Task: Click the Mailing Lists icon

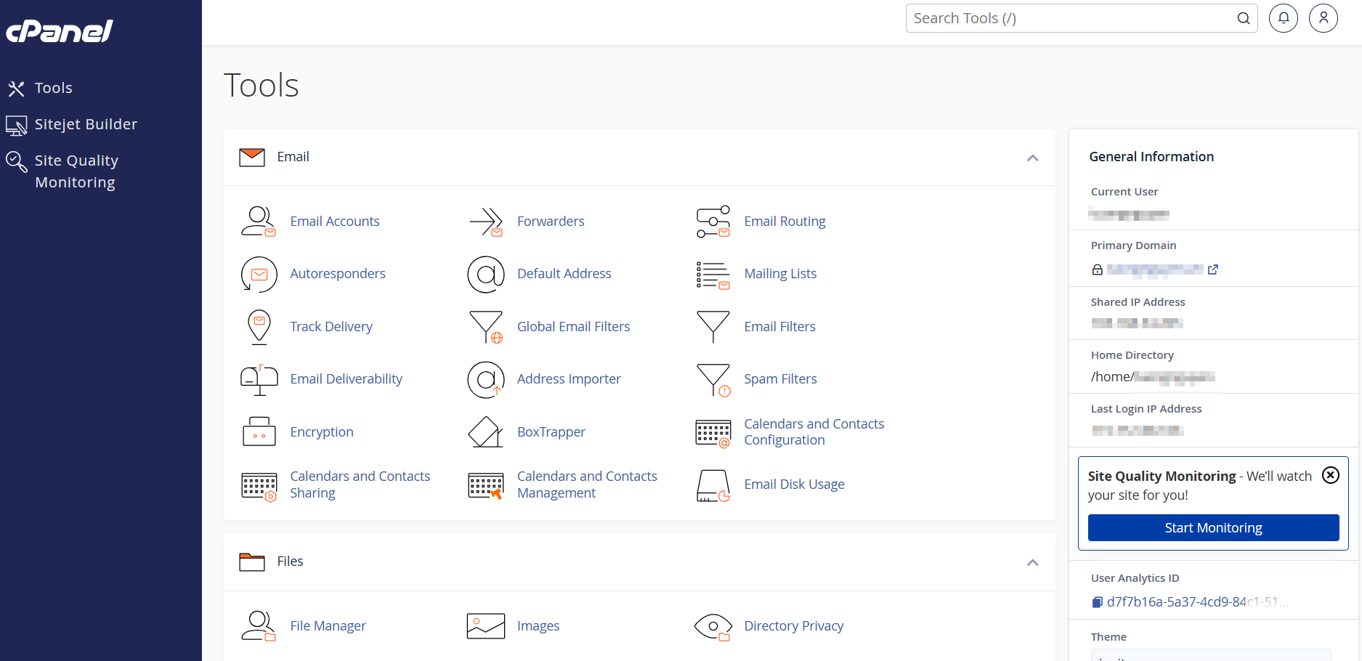Action: tap(713, 275)
